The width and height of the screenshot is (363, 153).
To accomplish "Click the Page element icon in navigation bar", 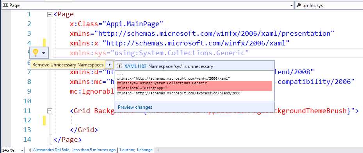I will pos(5,5).
